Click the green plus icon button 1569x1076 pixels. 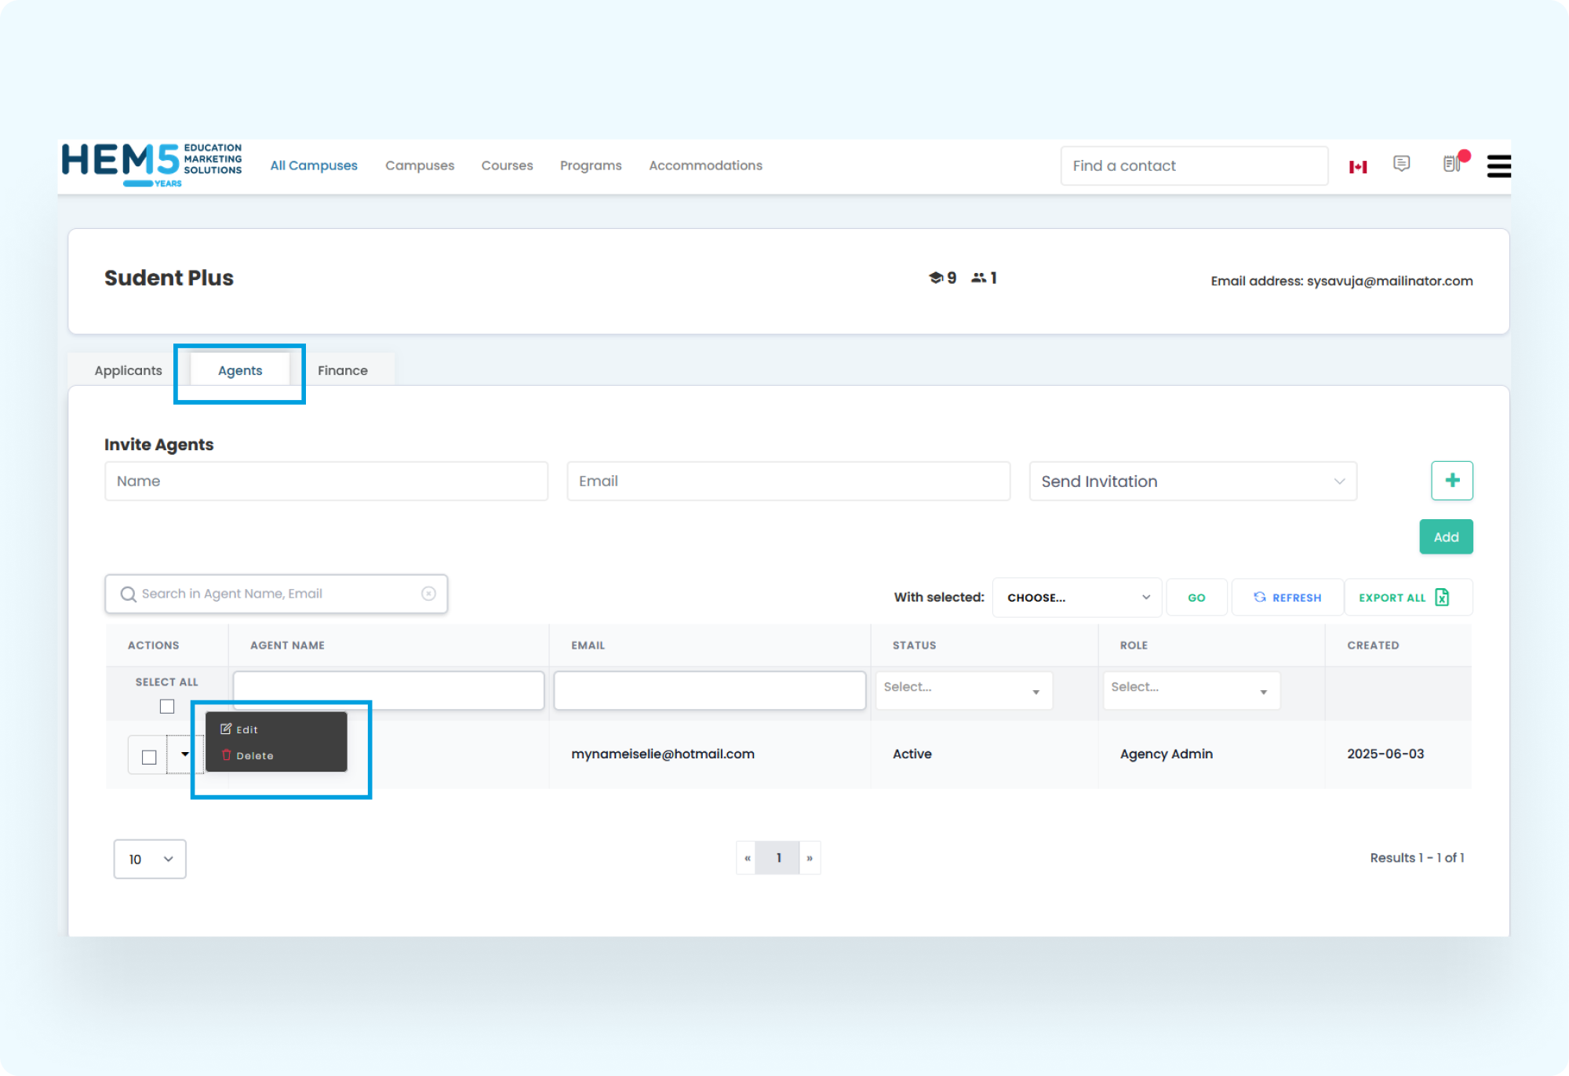(x=1451, y=480)
